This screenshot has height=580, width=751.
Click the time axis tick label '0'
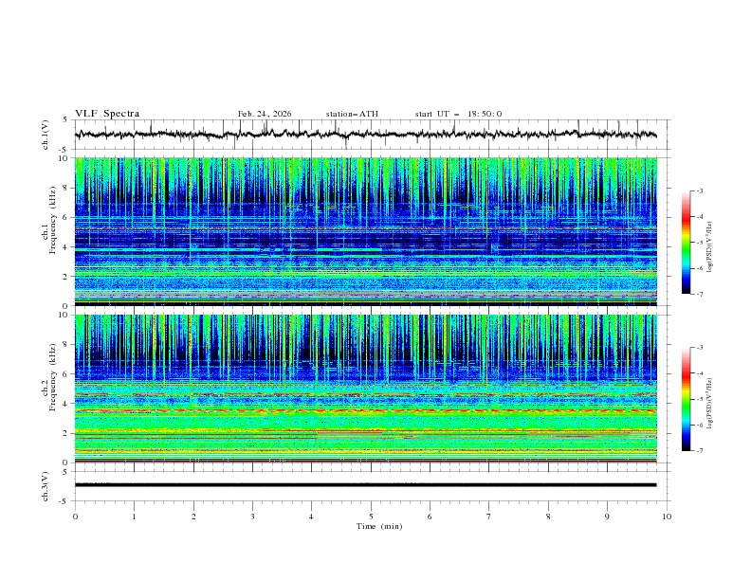click(x=75, y=517)
